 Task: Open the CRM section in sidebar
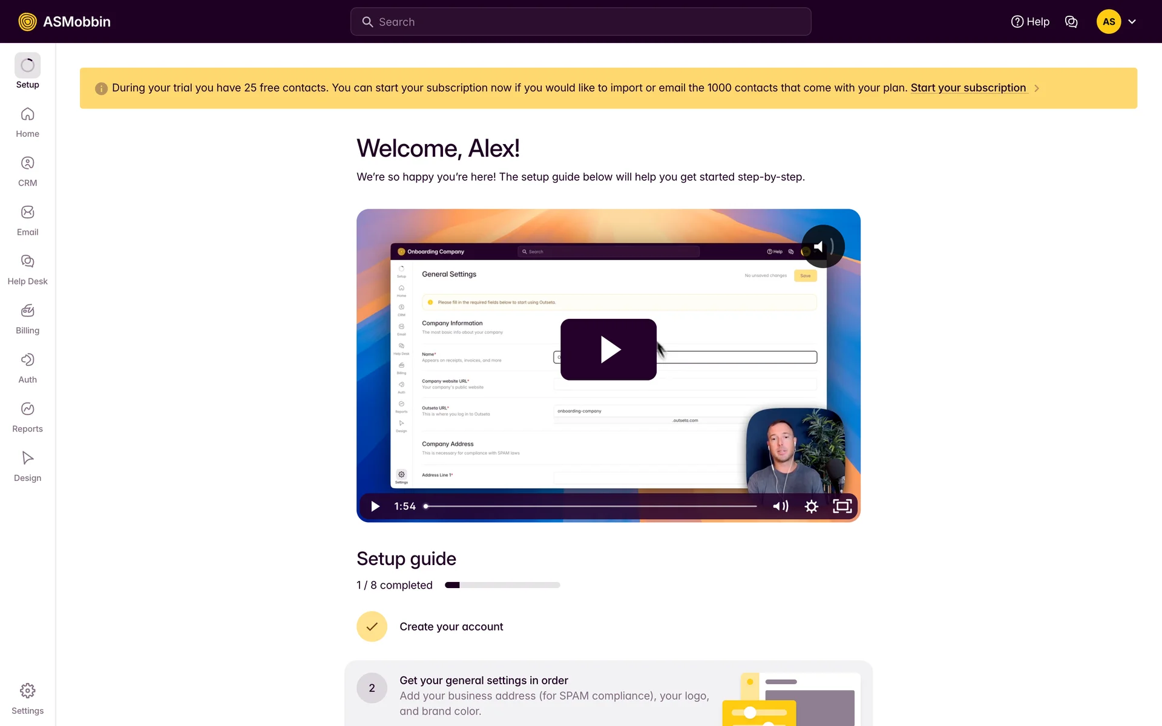27,171
